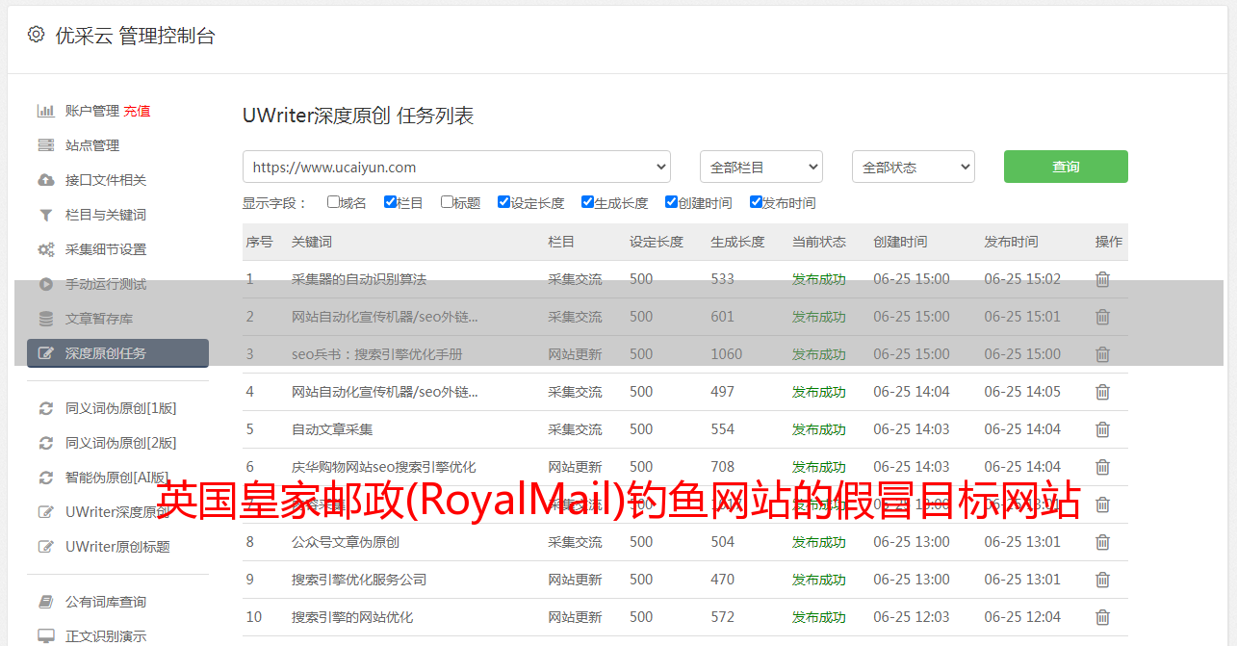This screenshot has width=1237, height=646.
Task: Open 同义词伪原创[2版] link
Action: [x=121, y=443]
